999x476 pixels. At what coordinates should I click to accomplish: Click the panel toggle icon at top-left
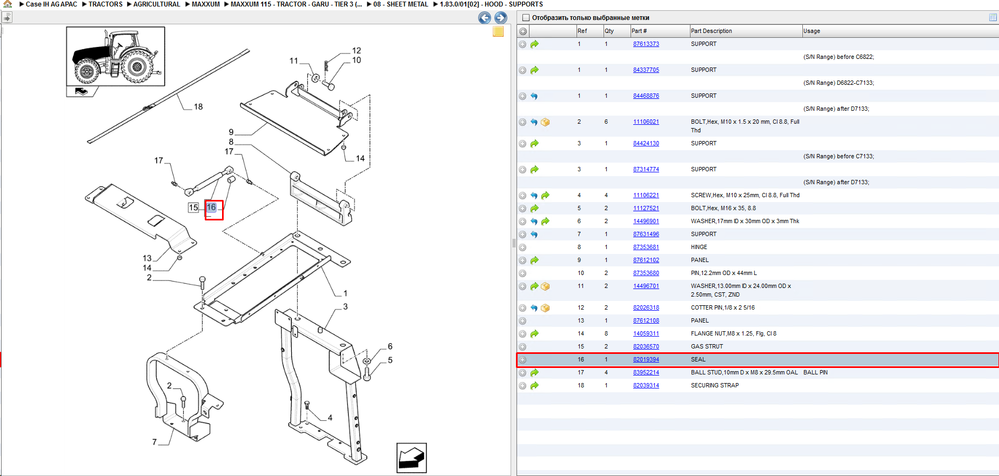7,17
